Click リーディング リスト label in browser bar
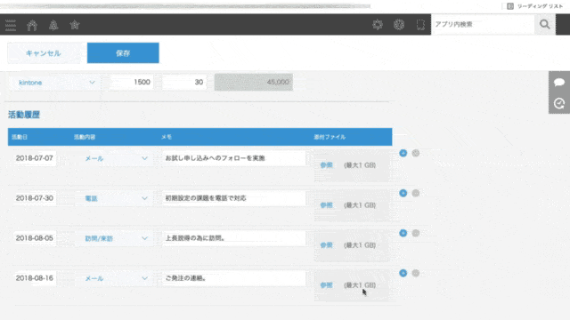Viewport: 570px width, 320px height. [x=541, y=6]
